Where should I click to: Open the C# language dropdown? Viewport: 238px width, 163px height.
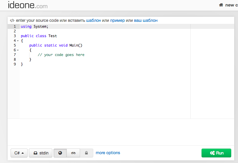click(19, 153)
